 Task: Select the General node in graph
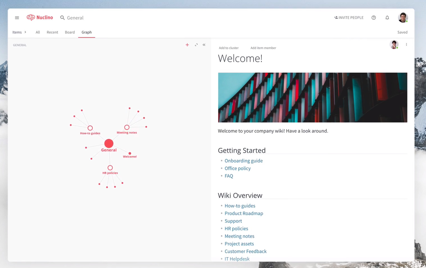pyautogui.click(x=109, y=143)
